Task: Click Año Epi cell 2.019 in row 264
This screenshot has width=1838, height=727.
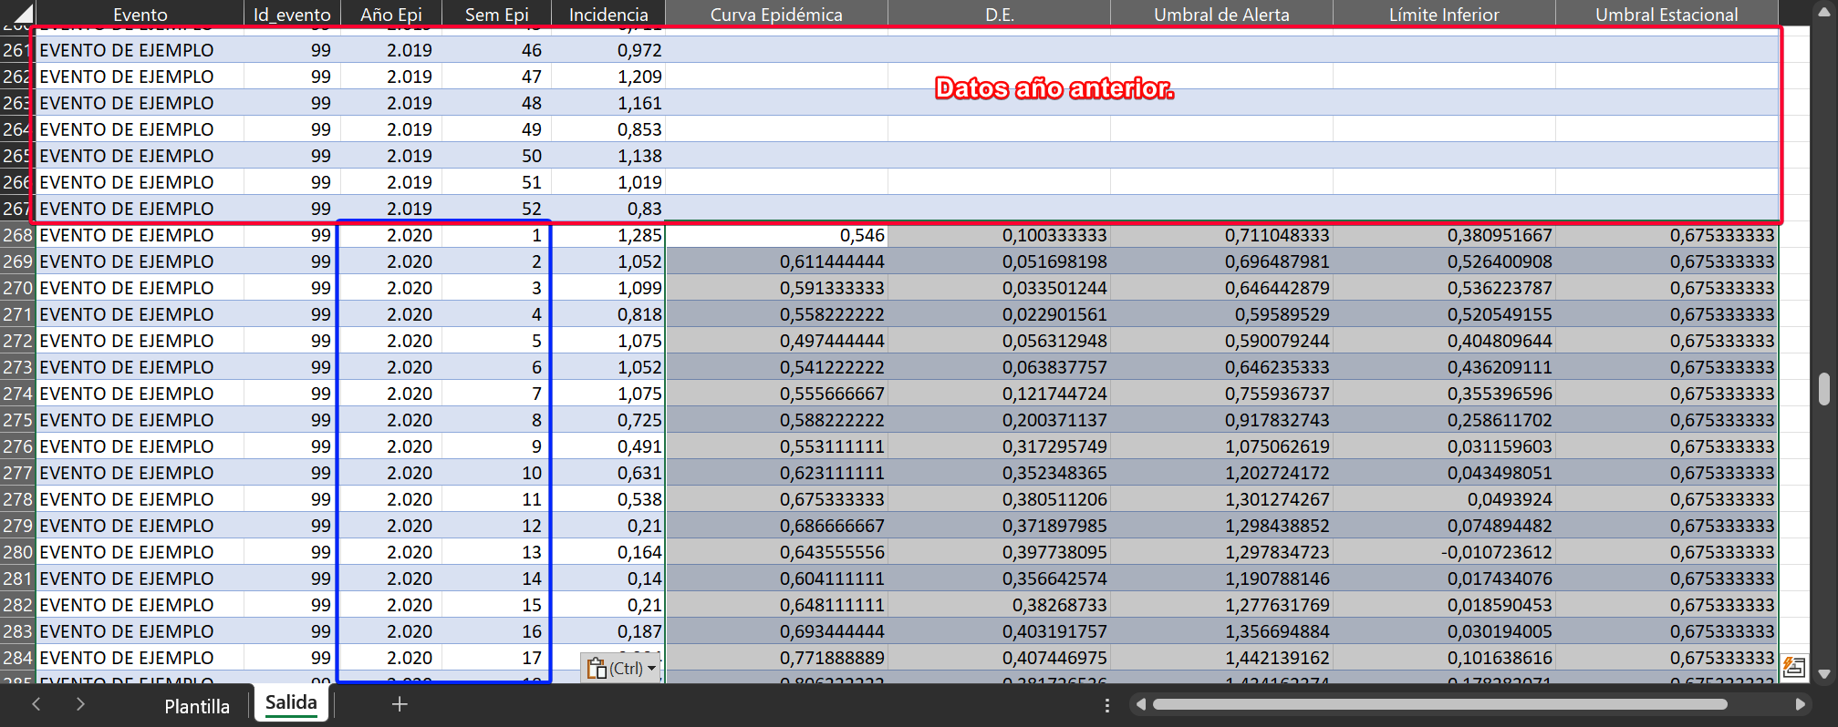Action: (390, 129)
